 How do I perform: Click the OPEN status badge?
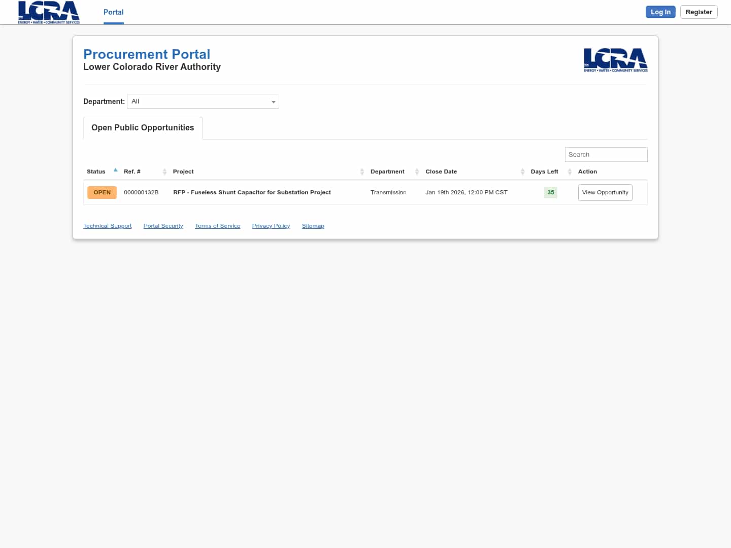pyautogui.click(x=102, y=192)
